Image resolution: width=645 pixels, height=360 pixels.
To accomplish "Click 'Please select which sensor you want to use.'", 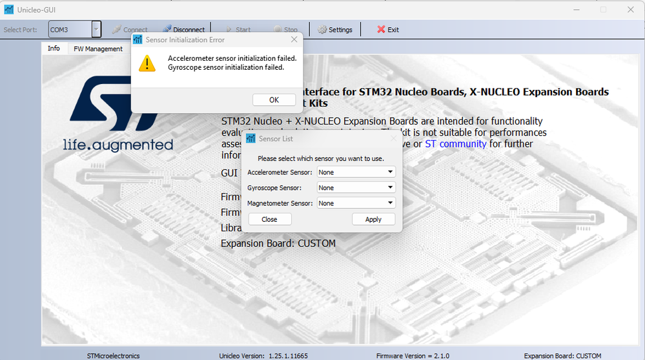I will 320,158.
